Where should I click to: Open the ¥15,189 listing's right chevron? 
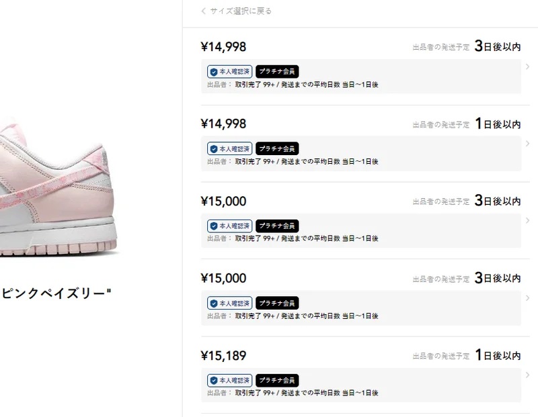pyautogui.click(x=528, y=375)
